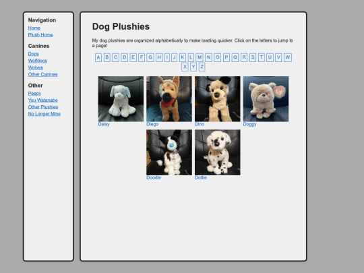Viewport: 364px width, 273px height.
Task: Open Dottie dalmatian plush photo
Action: tap(218, 152)
